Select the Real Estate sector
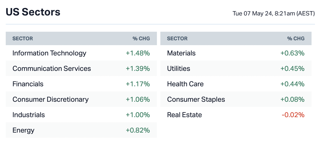 [x=184, y=115]
